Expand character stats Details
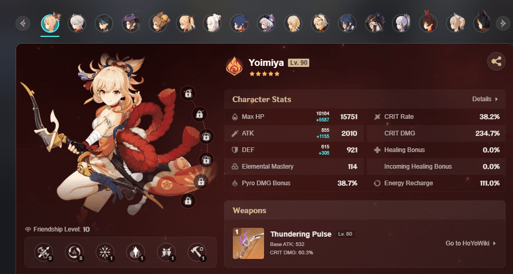This screenshot has width=513, height=274. 485,99
